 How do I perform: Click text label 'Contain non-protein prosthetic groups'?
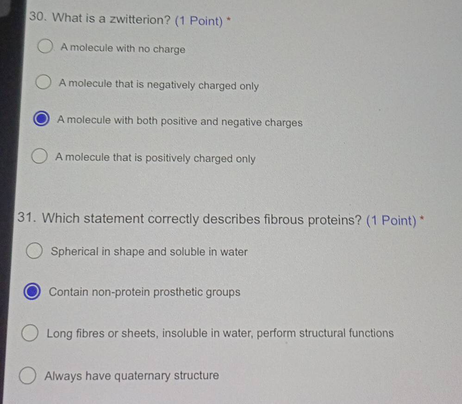pyautogui.click(x=145, y=292)
